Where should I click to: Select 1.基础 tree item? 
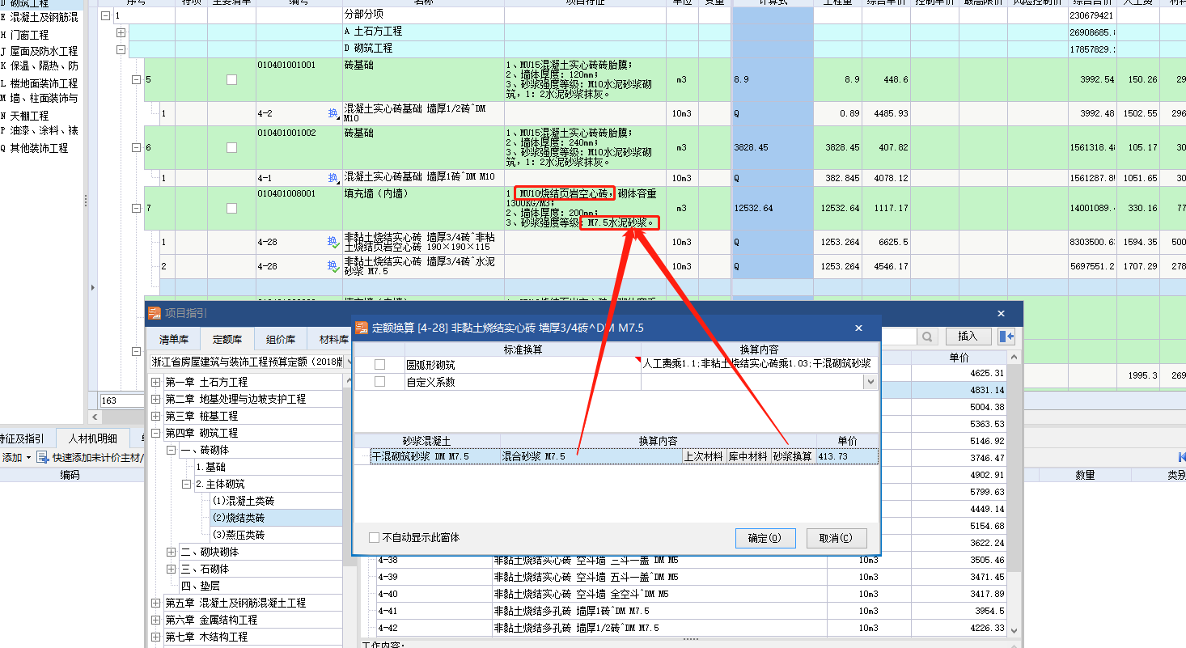pos(211,467)
